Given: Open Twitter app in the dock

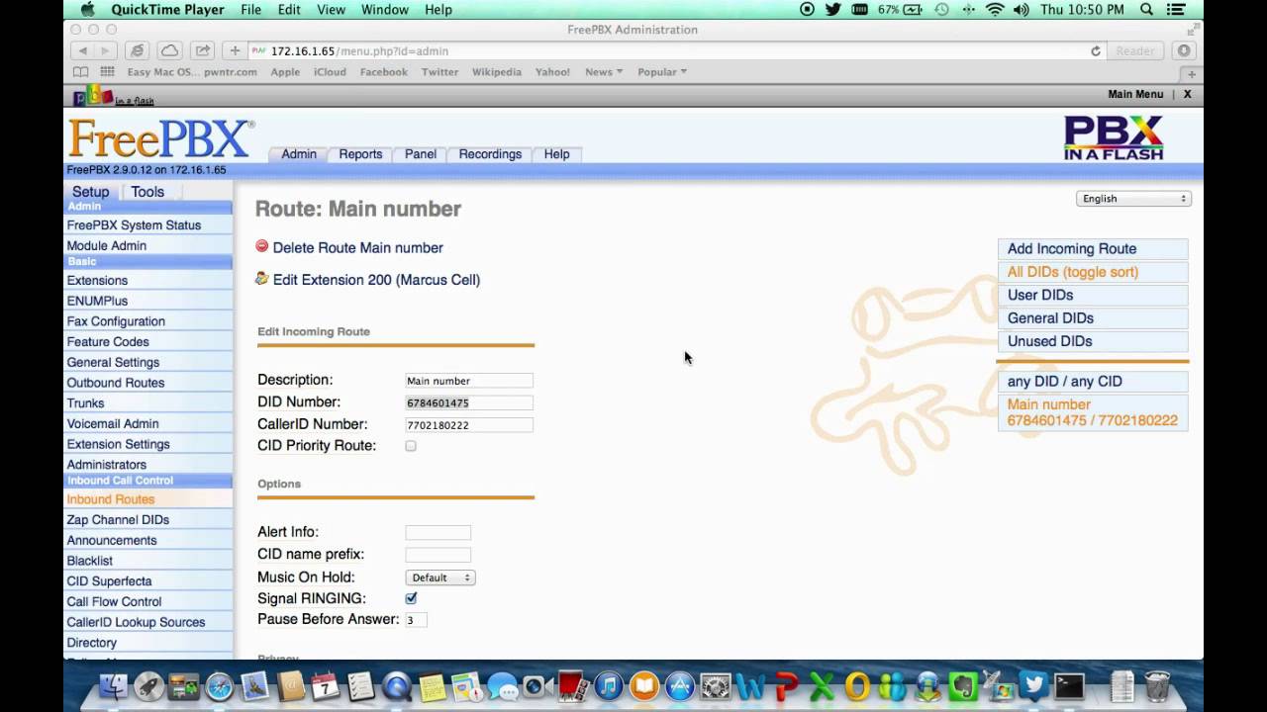Looking at the screenshot, I should click(1033, 686).
